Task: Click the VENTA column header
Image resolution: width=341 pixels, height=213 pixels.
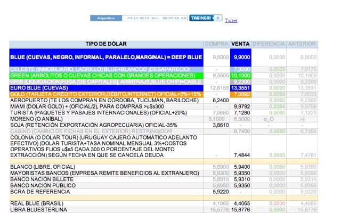Action: [x=240, y=44]
